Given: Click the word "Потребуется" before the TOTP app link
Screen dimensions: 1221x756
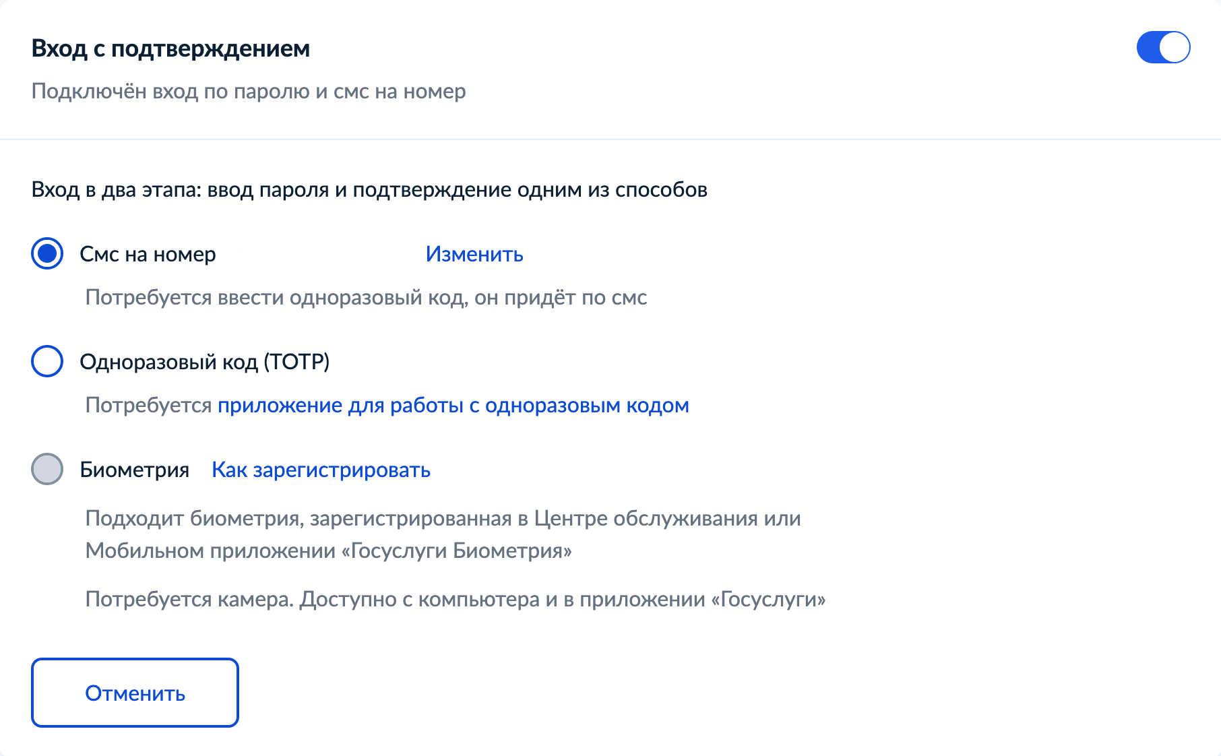Looking at the screenshot, I should [x=148, y=406].
